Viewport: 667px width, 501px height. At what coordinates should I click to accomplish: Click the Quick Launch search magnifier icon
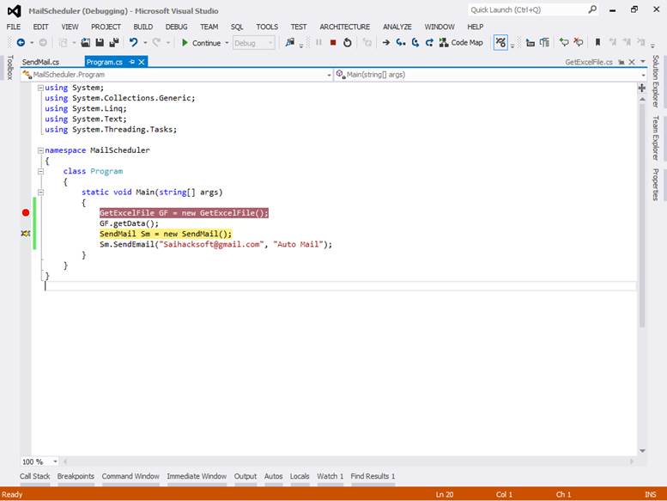pos(592,10)
